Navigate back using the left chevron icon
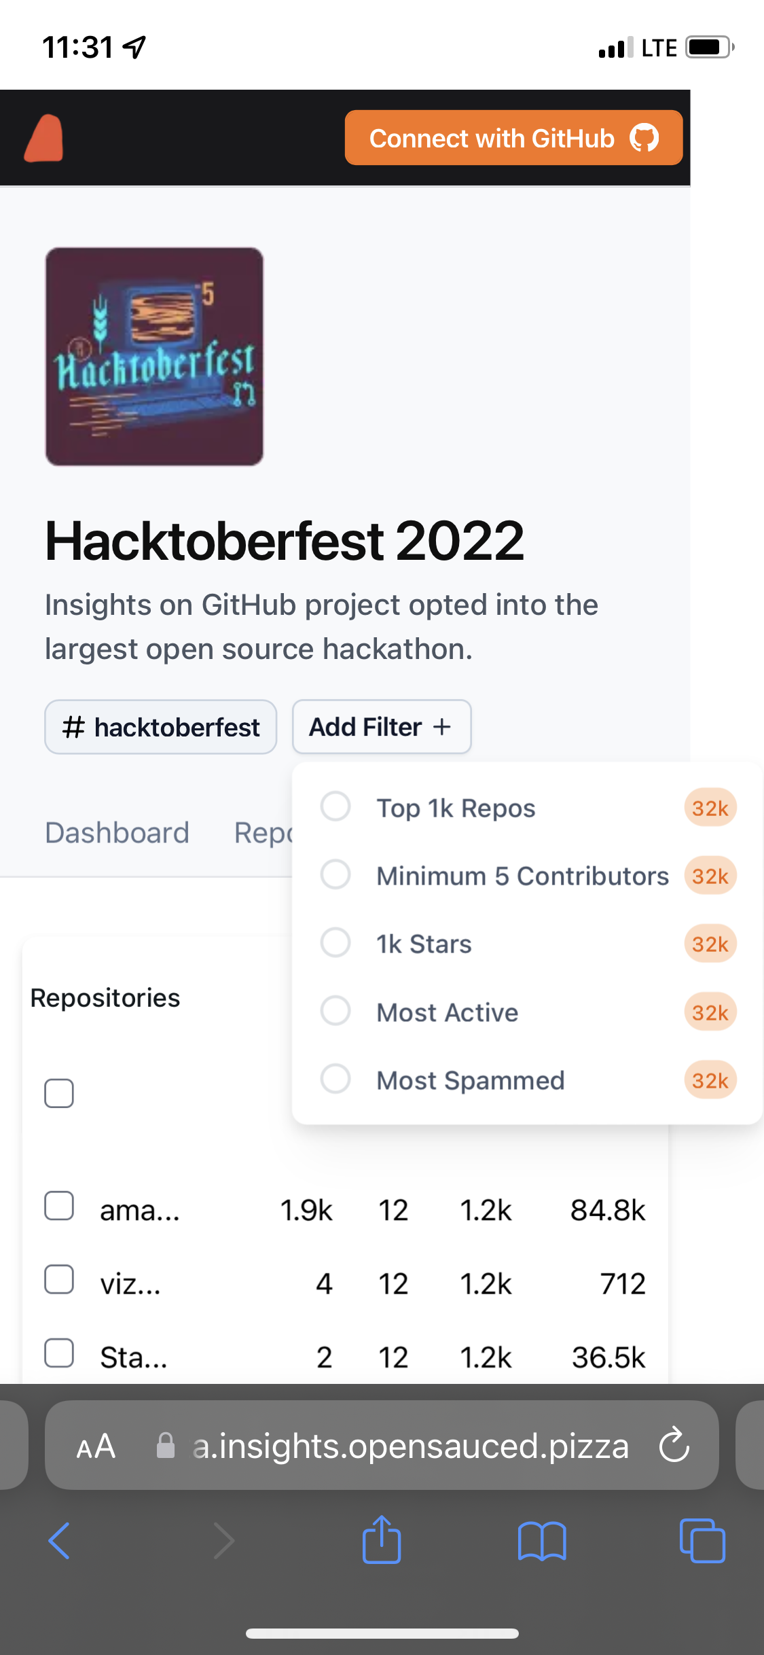Screen dimensions: 764x1655 [x=58, y=1541]
